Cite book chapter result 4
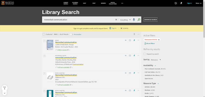 coord(126,90)
